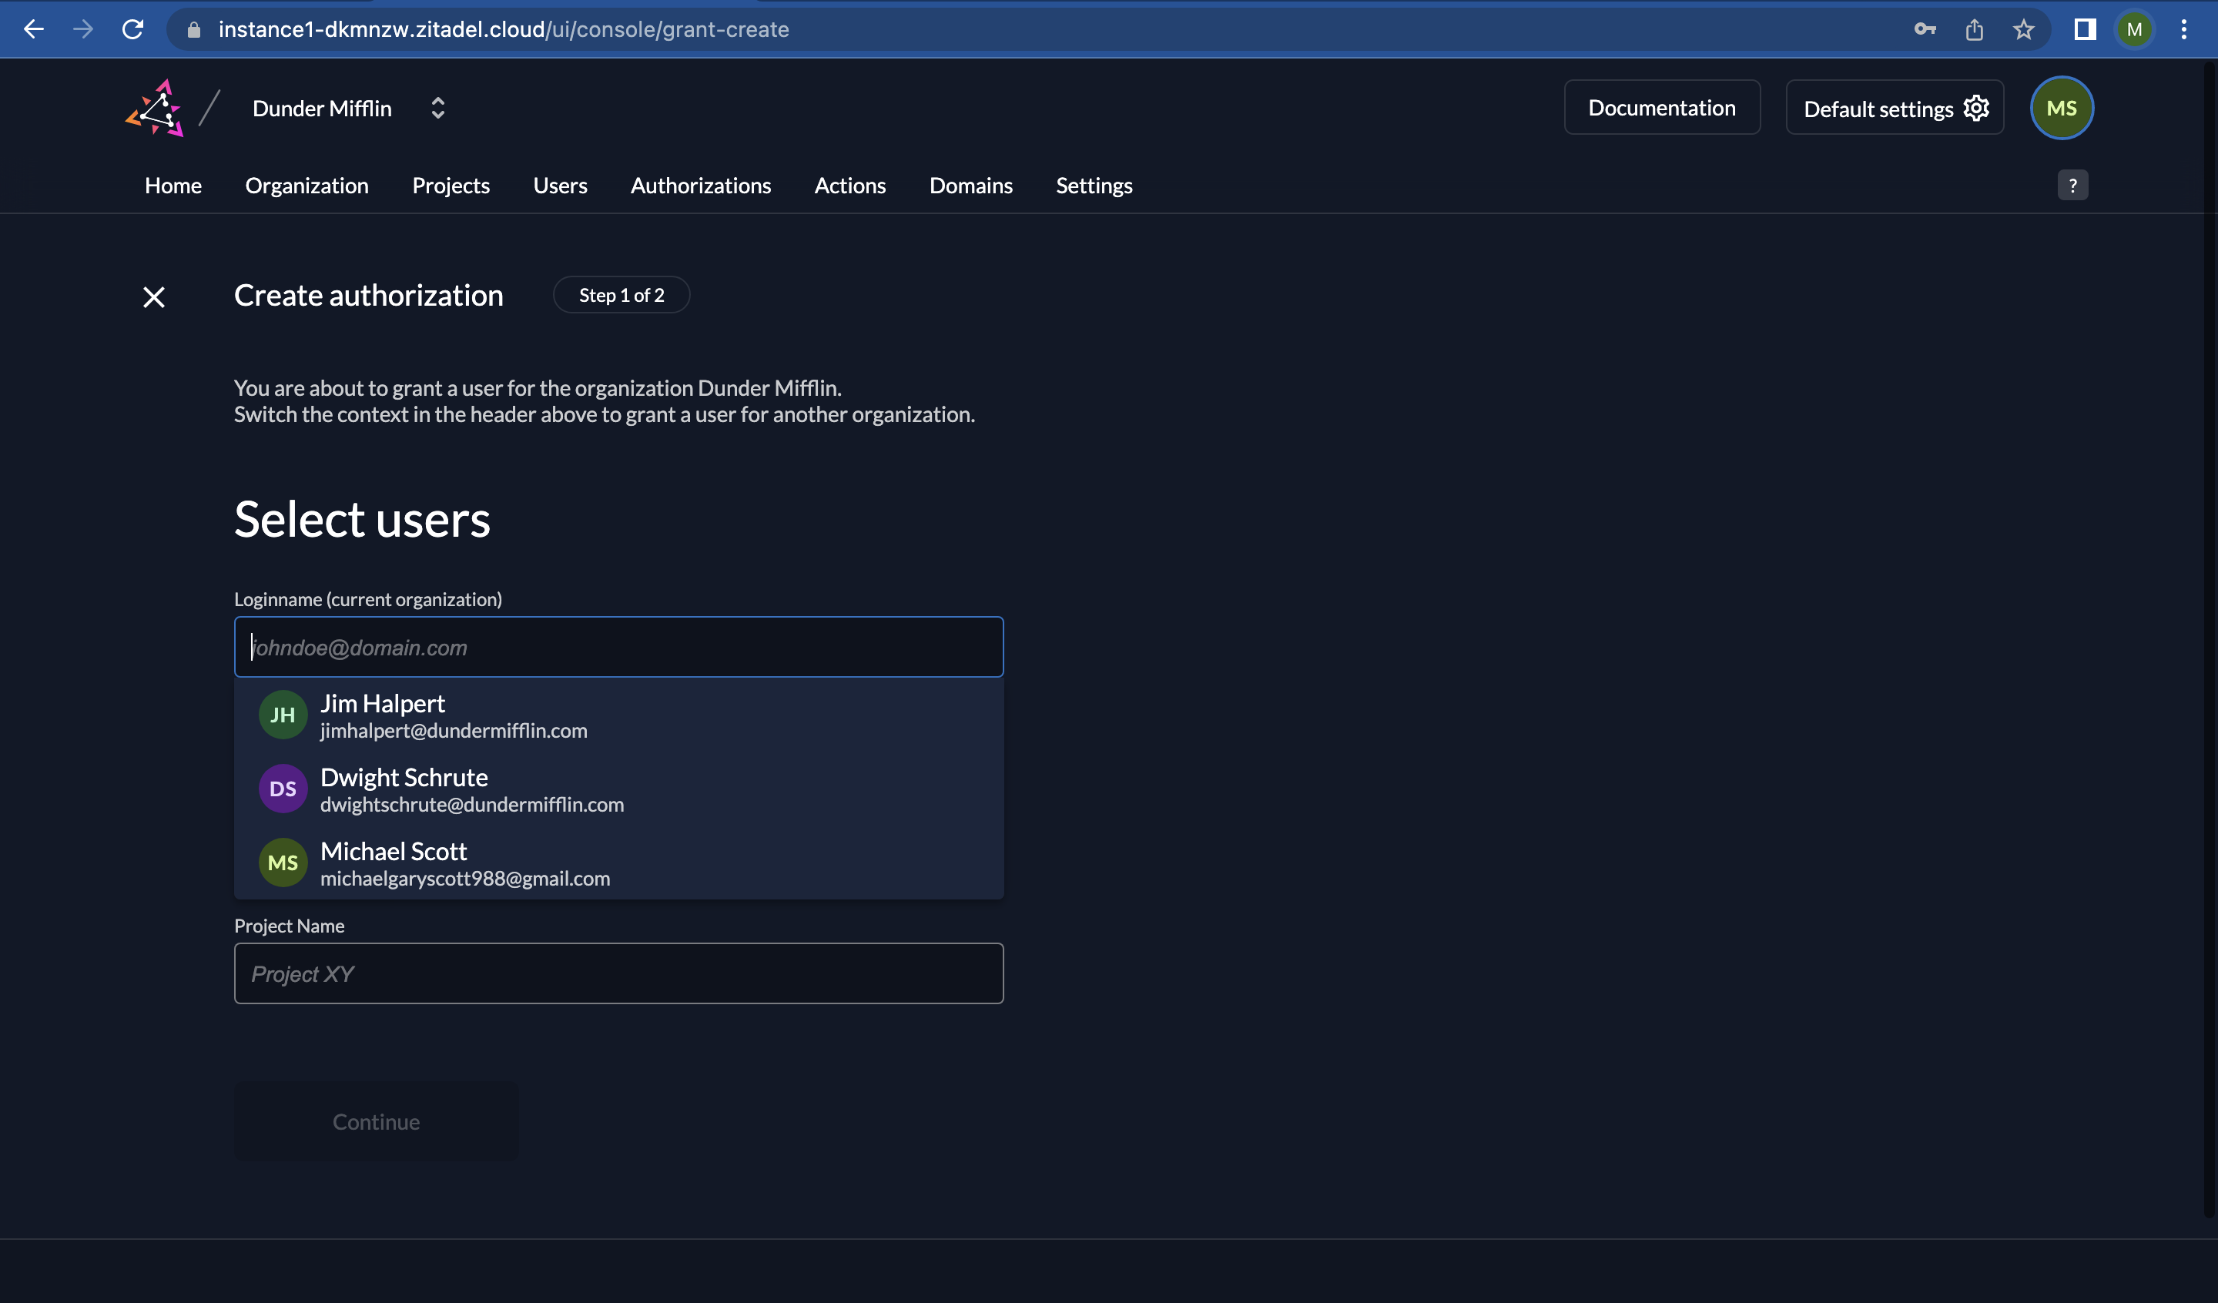Open the Documentation page
Viewport: 2218px width, 1303px height.
[x=1662, y=106]
